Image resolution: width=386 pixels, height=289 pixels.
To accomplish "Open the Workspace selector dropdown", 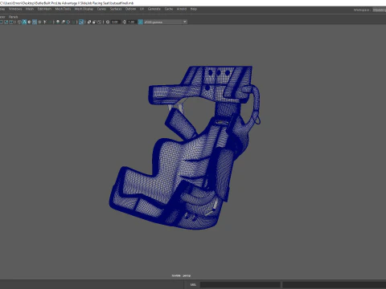I will click(380, 10).
